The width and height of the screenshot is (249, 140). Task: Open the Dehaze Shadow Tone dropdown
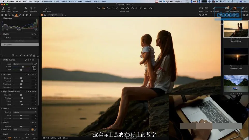pos(21,130)
